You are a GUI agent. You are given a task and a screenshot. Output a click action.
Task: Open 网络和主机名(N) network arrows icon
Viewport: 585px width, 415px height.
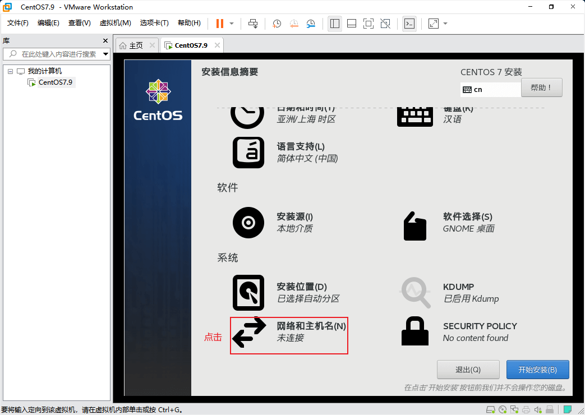coord(249,332)
